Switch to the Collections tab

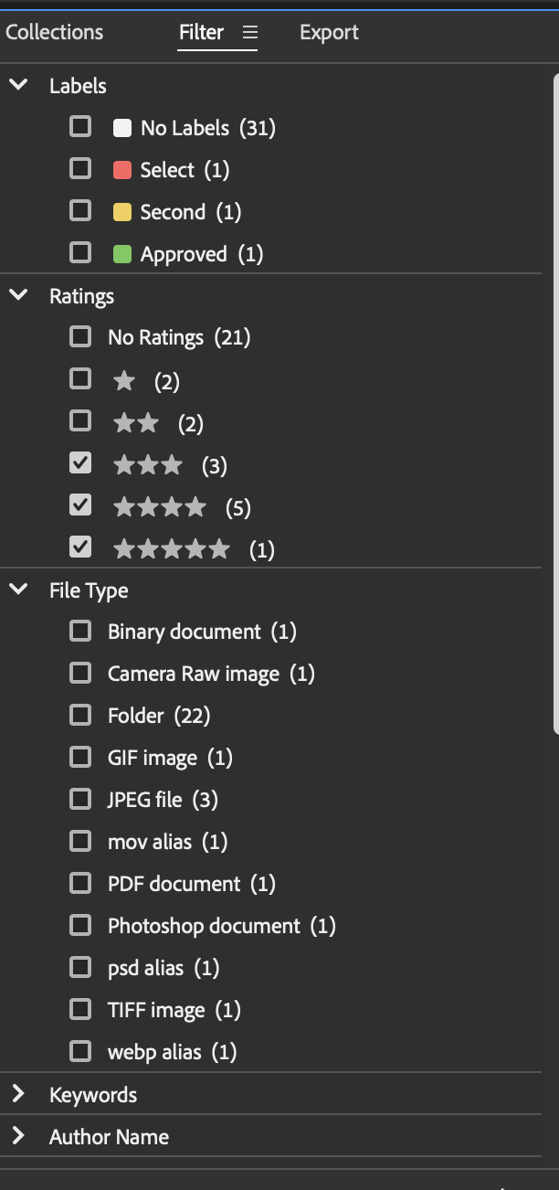54,31
